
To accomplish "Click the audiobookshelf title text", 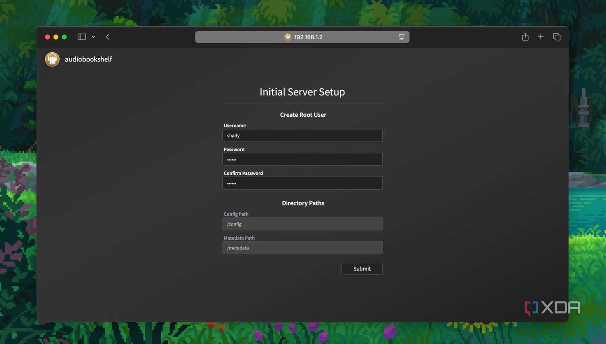I will pyautogui.click(x=88, y=59).
